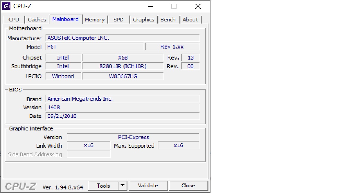Click the W83667HG LPCIO field
Image resolution: width=343 pixels, height=193 pixels.
[123, 76]
